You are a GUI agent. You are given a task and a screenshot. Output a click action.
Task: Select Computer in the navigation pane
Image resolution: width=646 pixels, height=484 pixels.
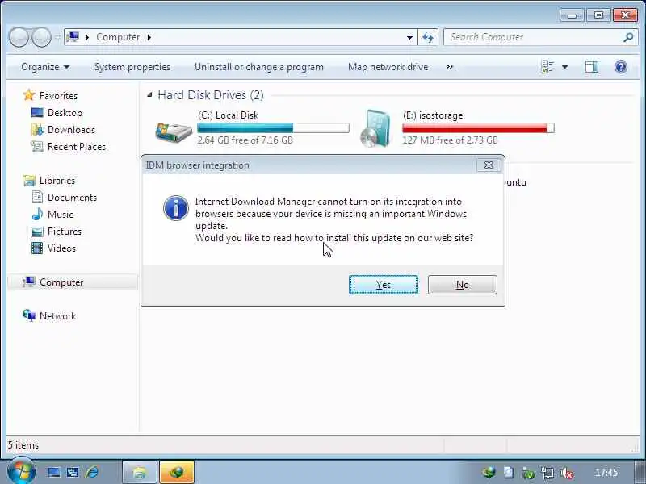(61, 282)
